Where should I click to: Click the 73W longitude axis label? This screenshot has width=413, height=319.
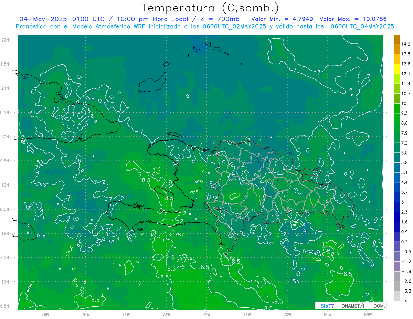pos(166,315)
